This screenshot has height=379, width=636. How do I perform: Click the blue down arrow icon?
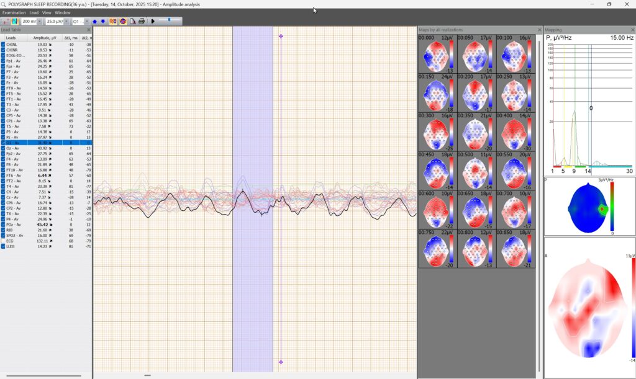tap(103, 21)
